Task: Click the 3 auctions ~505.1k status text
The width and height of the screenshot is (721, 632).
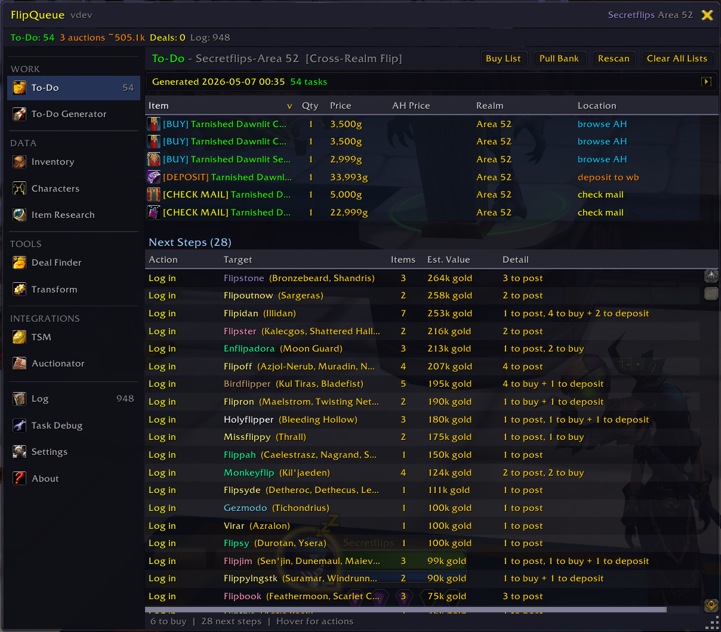Action: 103,38
